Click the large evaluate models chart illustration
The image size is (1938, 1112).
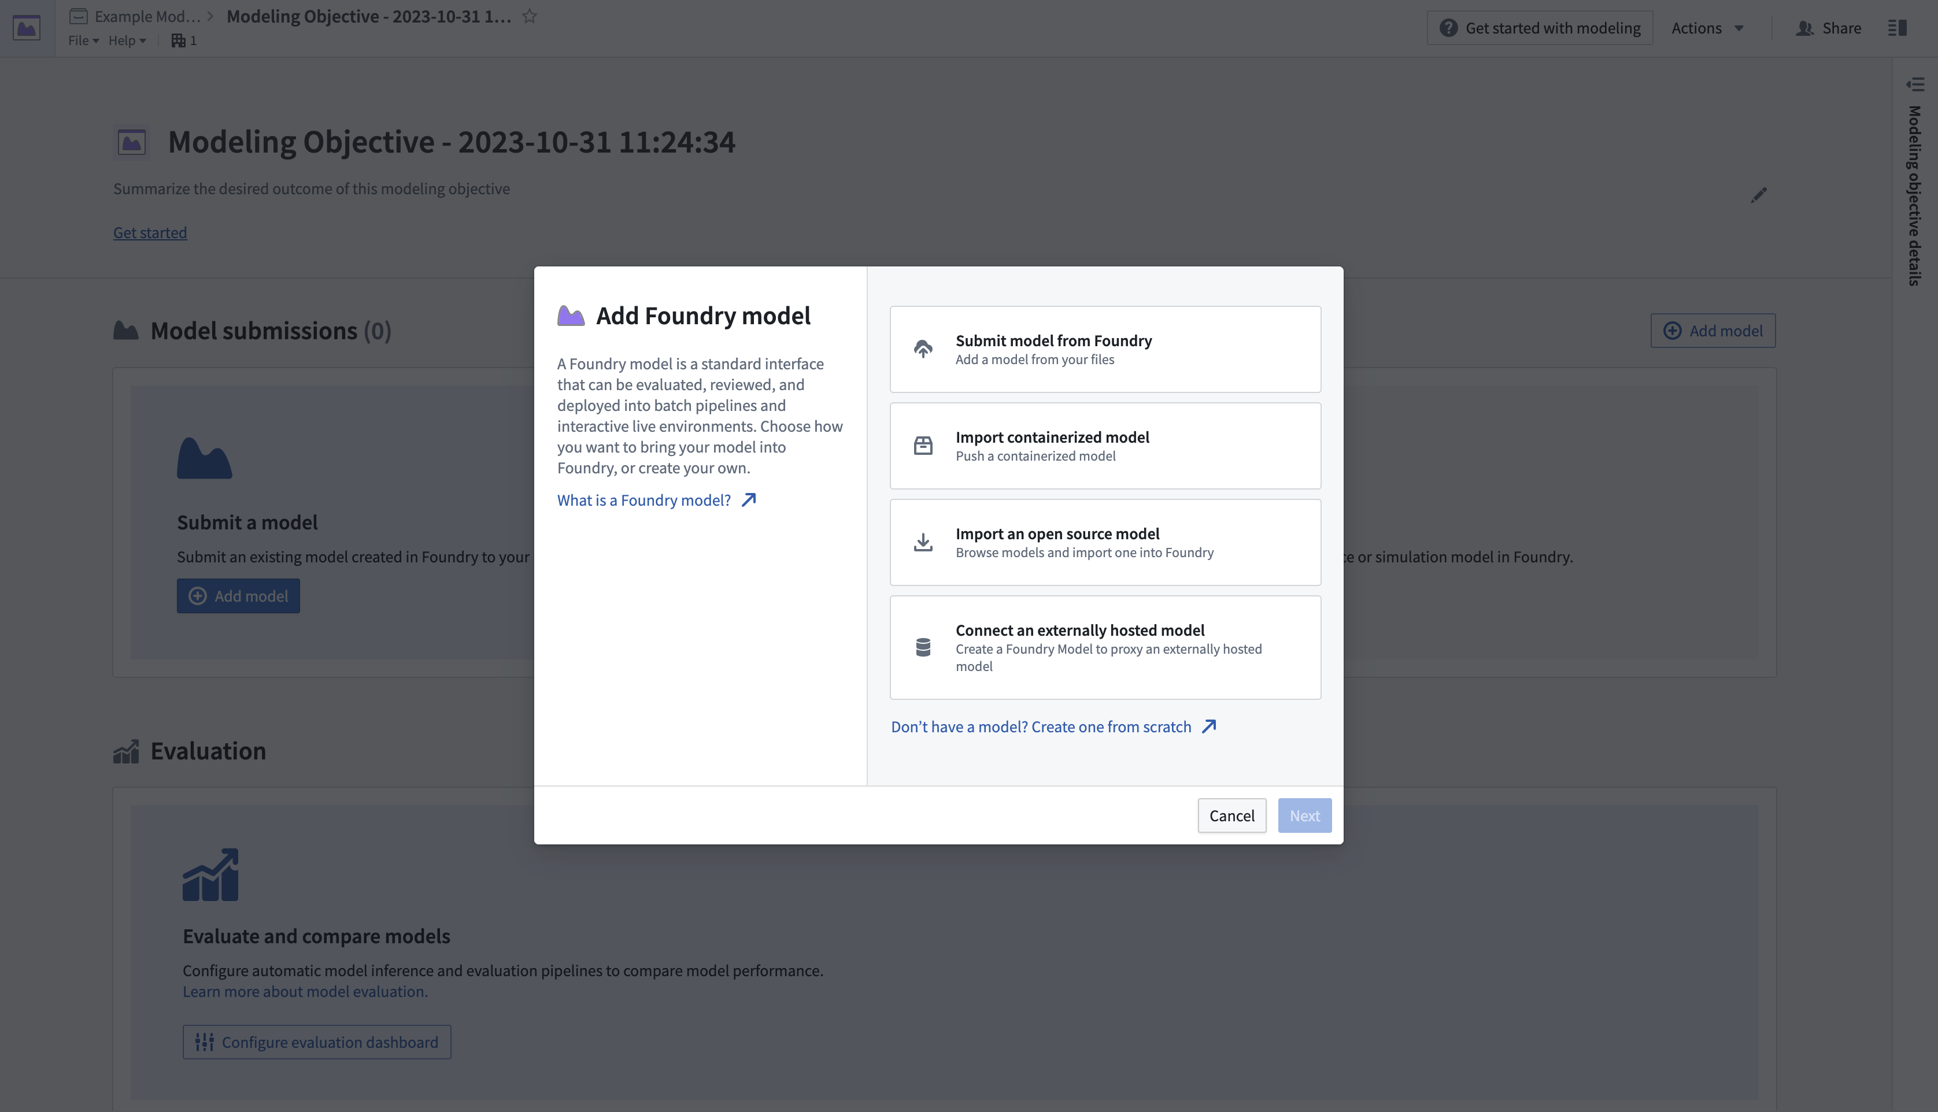point(211,874)
